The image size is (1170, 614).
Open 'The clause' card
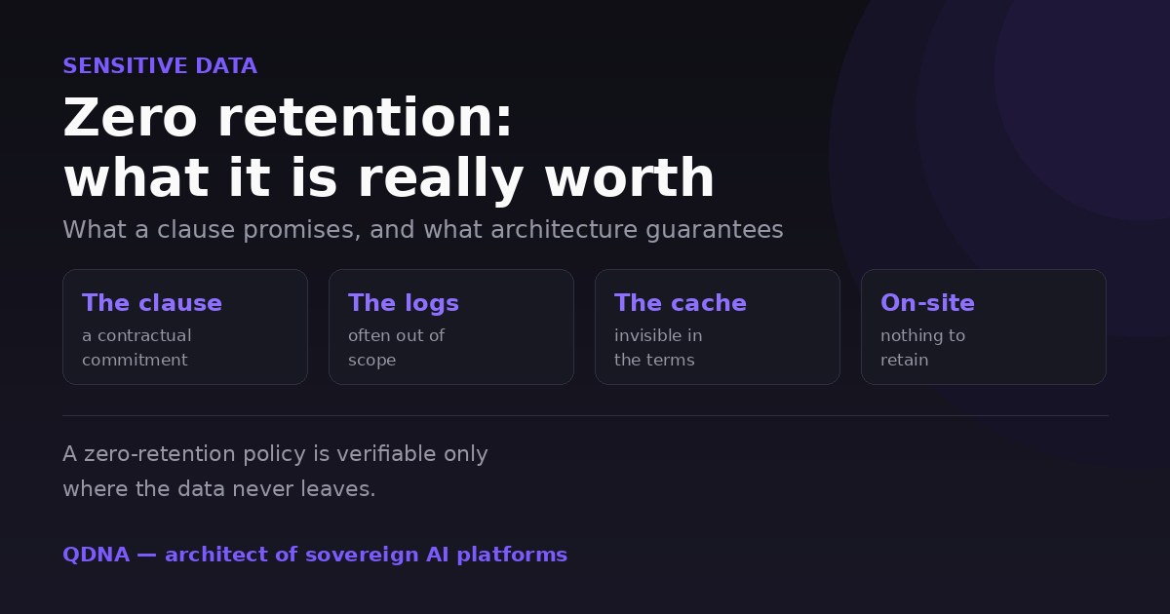tap(185, 326)
